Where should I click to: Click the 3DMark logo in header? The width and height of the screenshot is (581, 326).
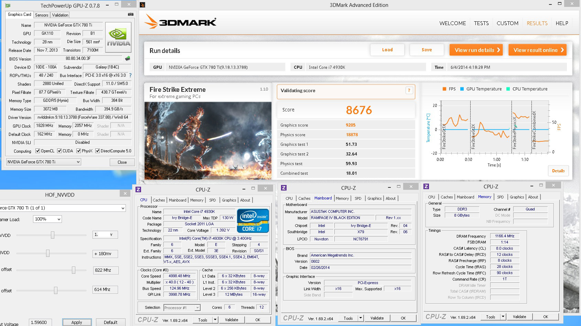(180, 22)
